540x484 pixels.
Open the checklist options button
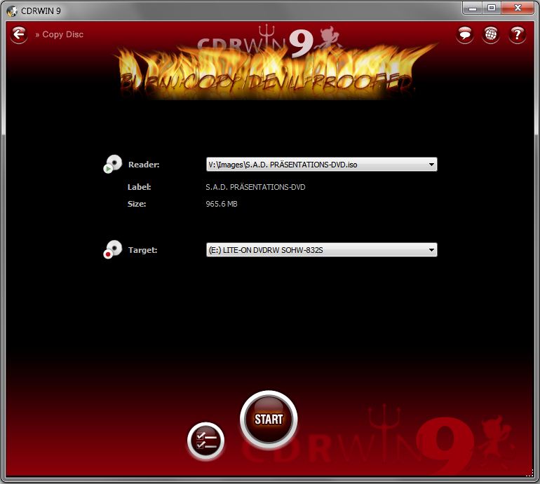coord(206,441)
